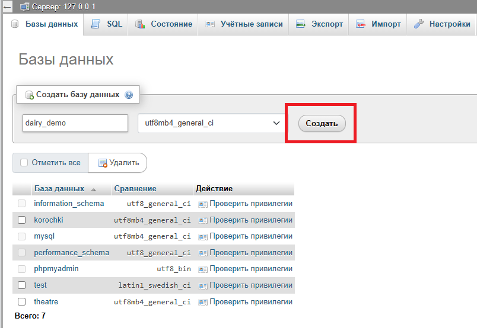Tick the Отметить все checkbox
The width and height of the screenshot is (477, 328).
(x=24, y=163)
